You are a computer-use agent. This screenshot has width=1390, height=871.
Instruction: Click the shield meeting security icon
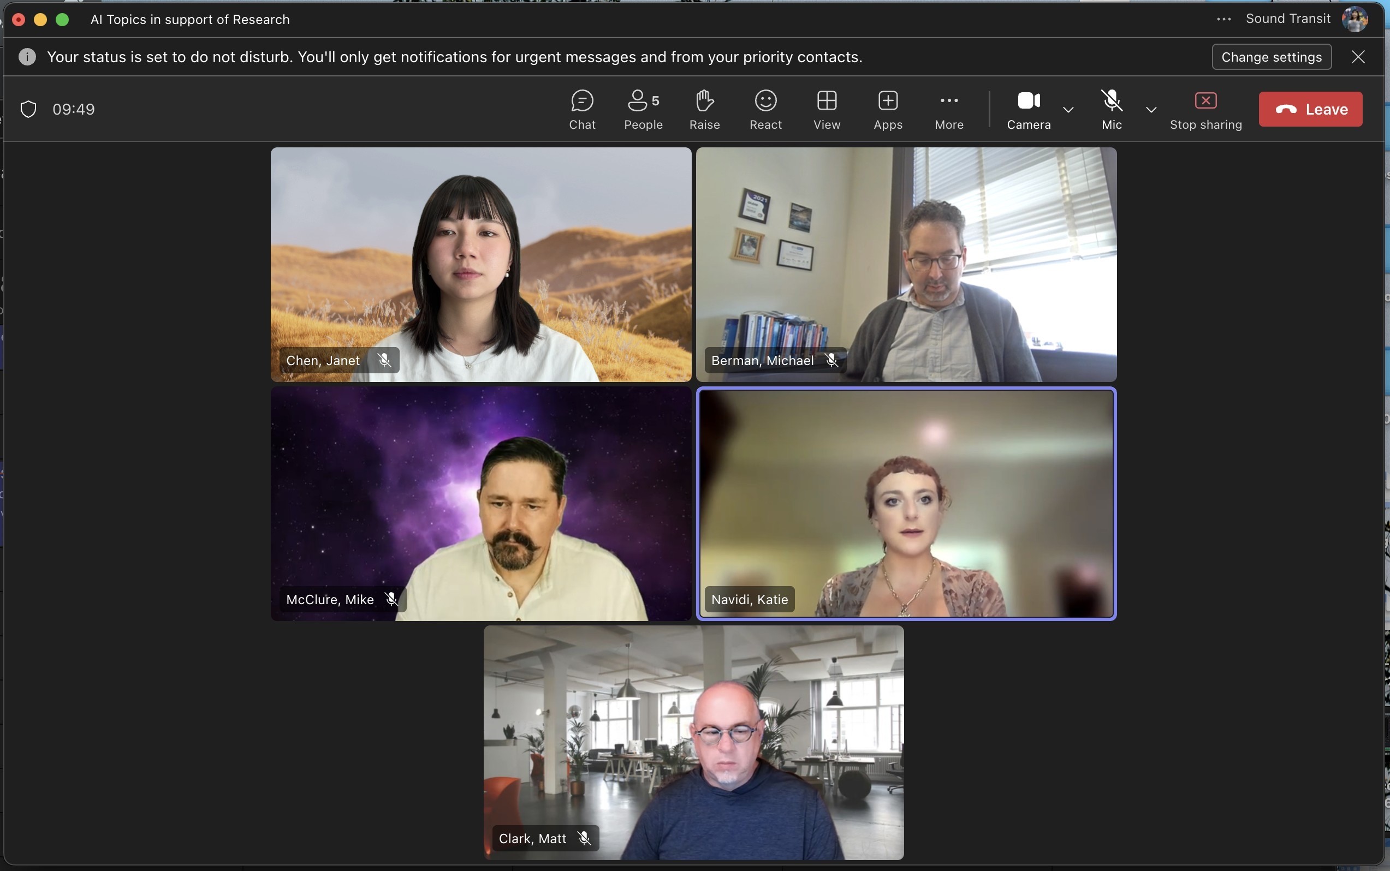coord(28,109)
